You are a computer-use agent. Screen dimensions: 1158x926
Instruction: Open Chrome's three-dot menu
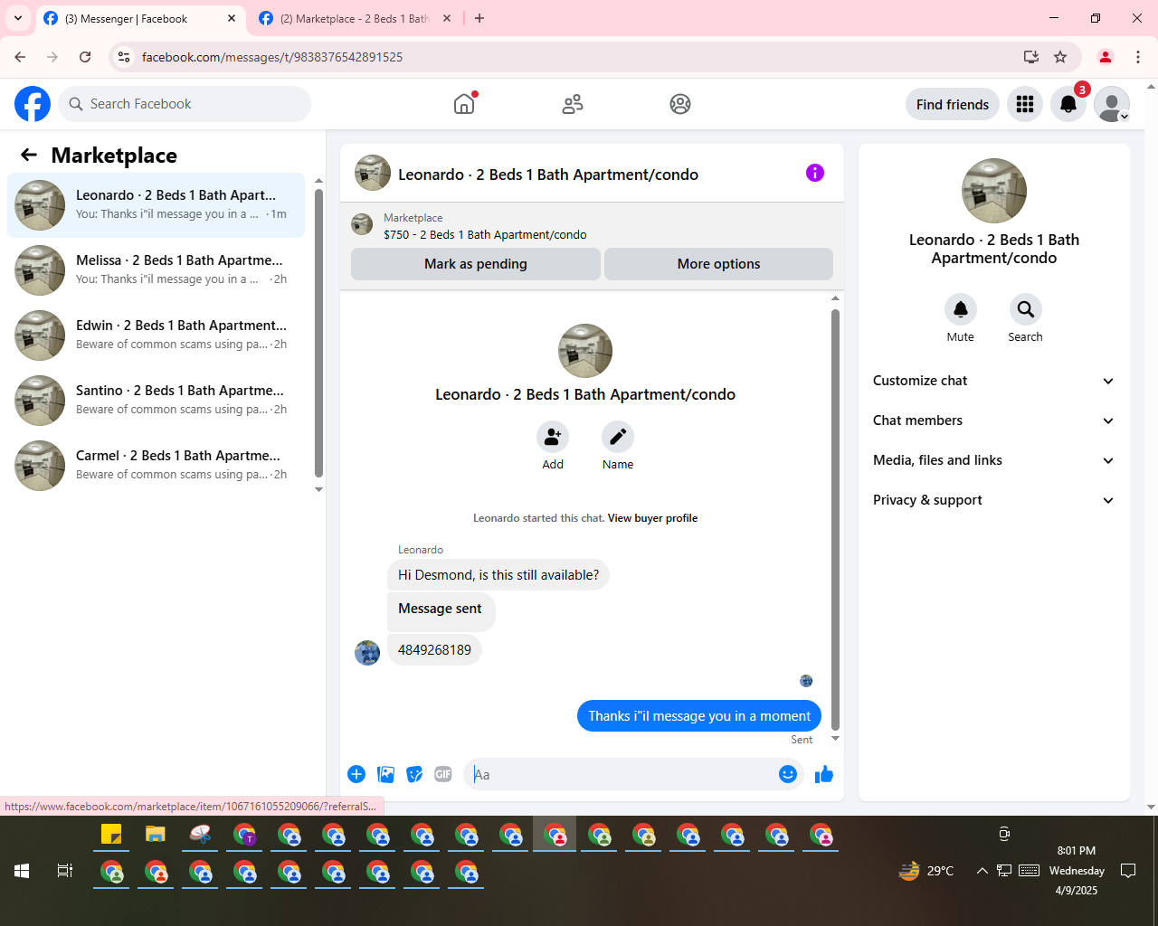click(x=1138, y=57)
